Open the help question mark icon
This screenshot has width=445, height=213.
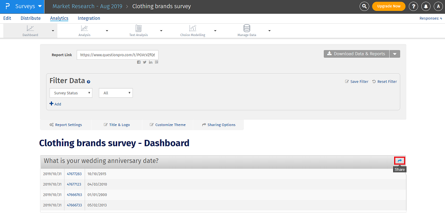tap(413, 6)
